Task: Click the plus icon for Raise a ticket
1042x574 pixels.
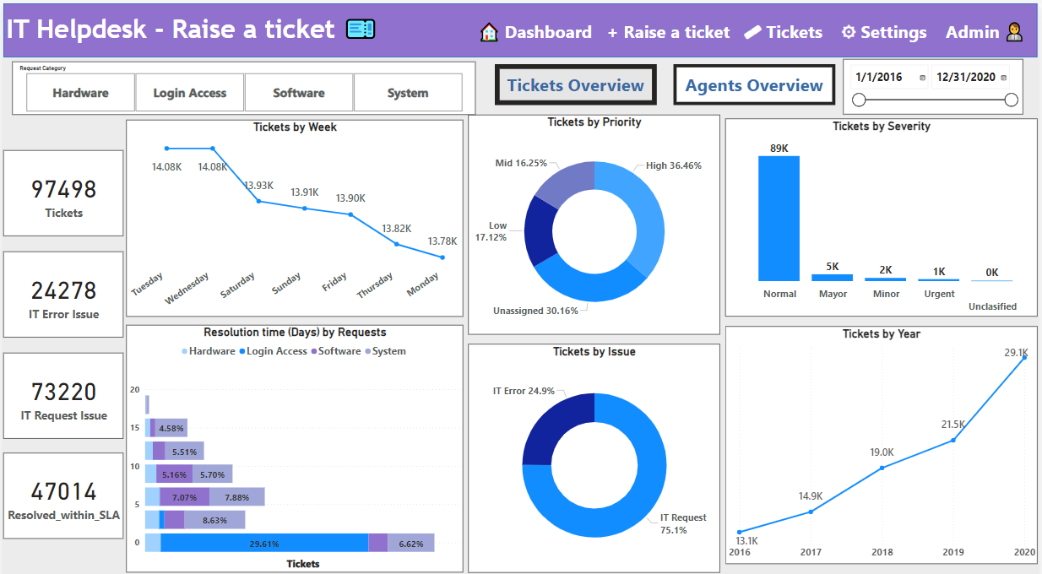Action: pyautogui.click(x=612, y=33)
